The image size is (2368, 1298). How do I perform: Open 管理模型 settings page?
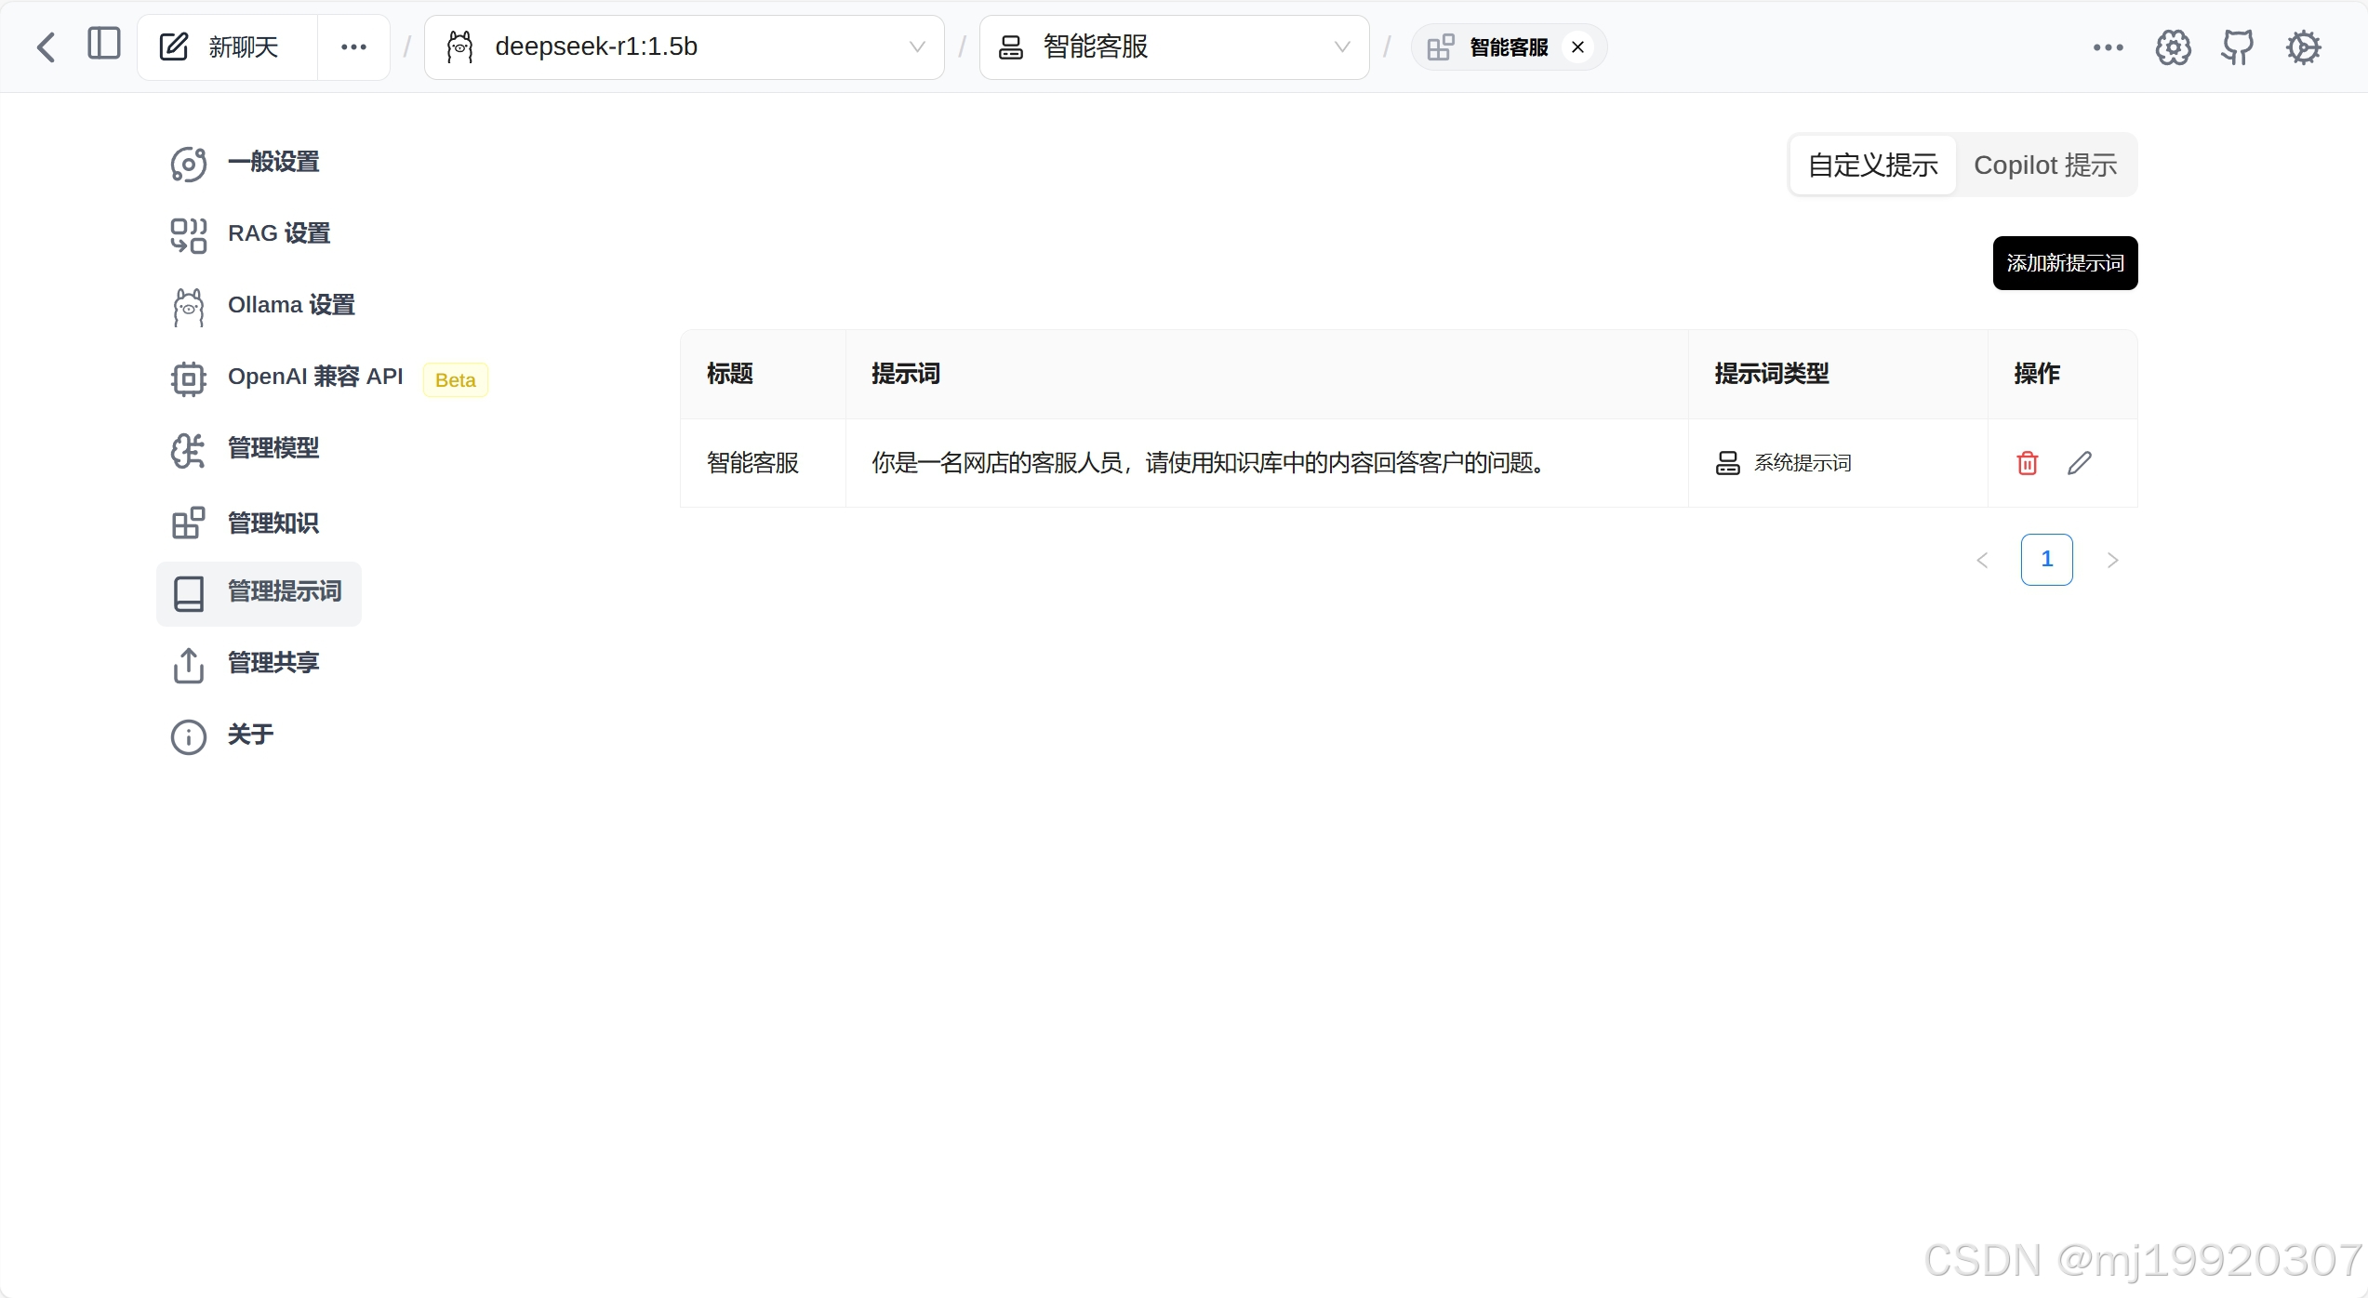(273, 449)
